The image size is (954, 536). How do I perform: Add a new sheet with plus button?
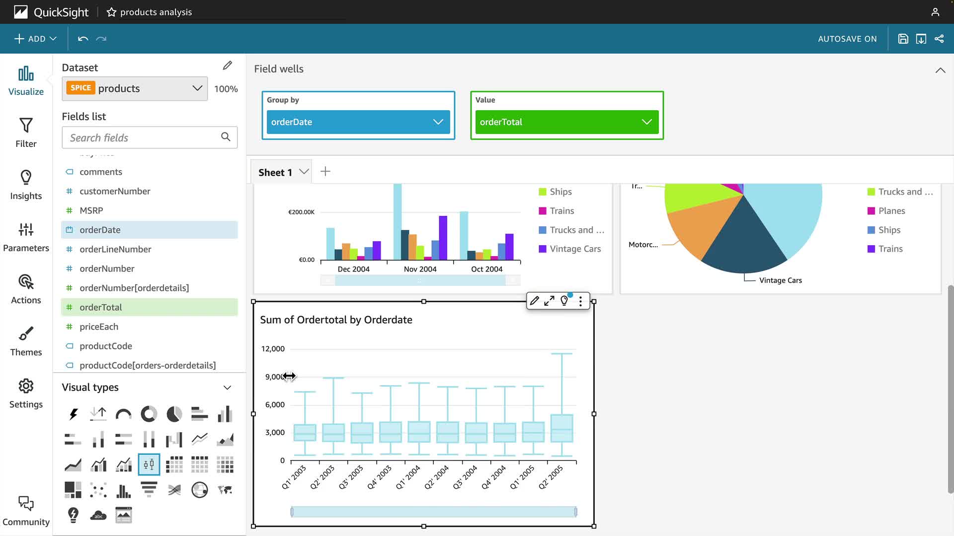coord(325,172)
